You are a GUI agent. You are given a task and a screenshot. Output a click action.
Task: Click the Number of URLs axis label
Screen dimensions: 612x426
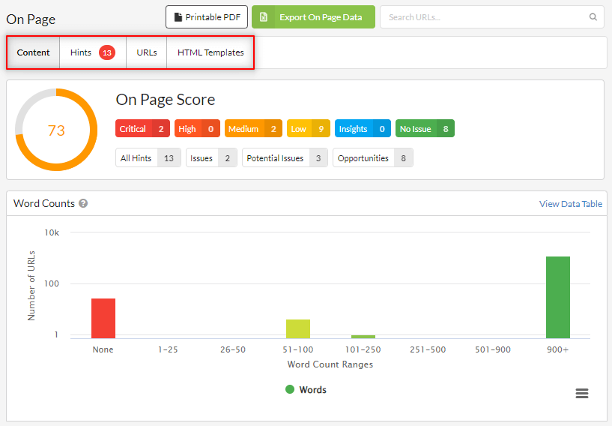point(31,286)
